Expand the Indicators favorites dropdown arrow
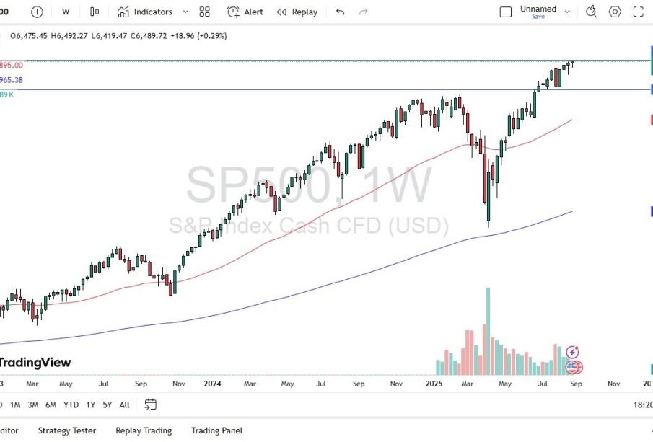Image resolution: width=653 pixels, height=442 pixels. (185, 12)
